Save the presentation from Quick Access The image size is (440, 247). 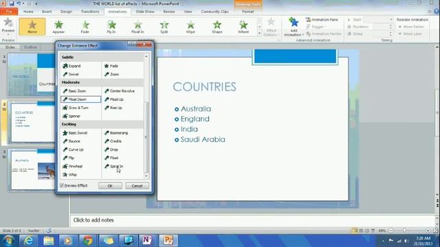point(12,3)
